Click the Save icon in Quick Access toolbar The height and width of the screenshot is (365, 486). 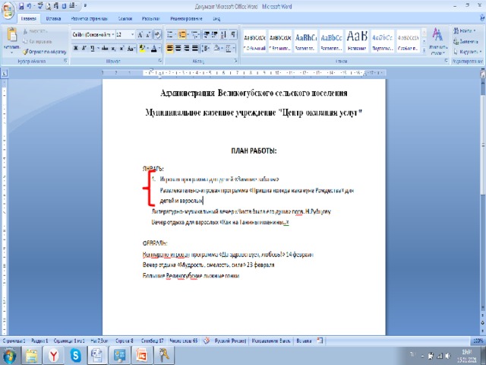pyautogui.click(x=21, y=5)
